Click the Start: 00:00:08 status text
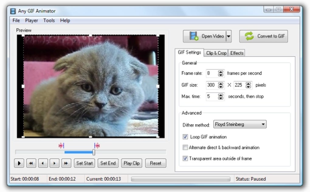This screenshot has height=192, width=310. point(25,179)
